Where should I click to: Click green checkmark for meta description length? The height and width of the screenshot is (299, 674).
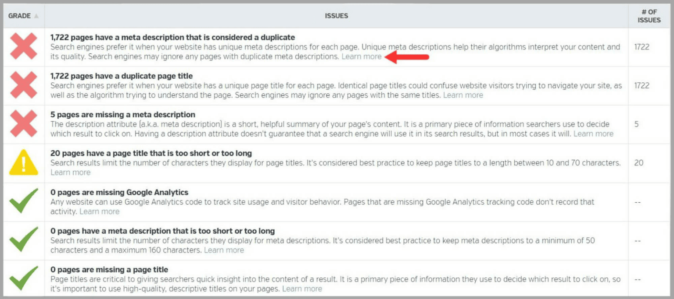point(24,240)
